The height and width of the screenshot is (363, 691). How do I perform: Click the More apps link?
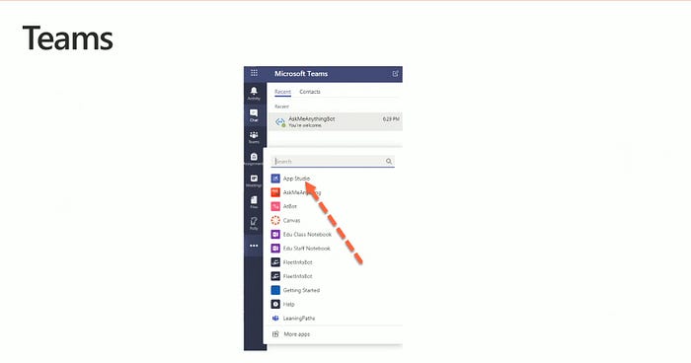[291, 334]
